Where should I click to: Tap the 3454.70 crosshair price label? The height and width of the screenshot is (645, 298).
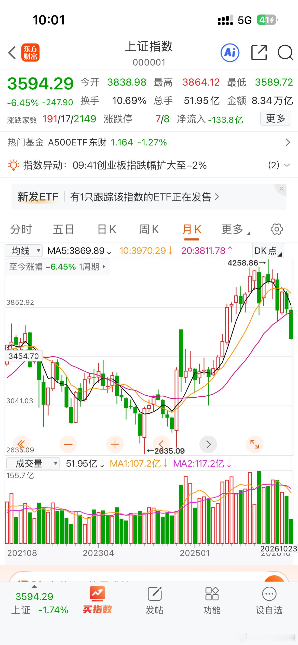pos(24,356)
